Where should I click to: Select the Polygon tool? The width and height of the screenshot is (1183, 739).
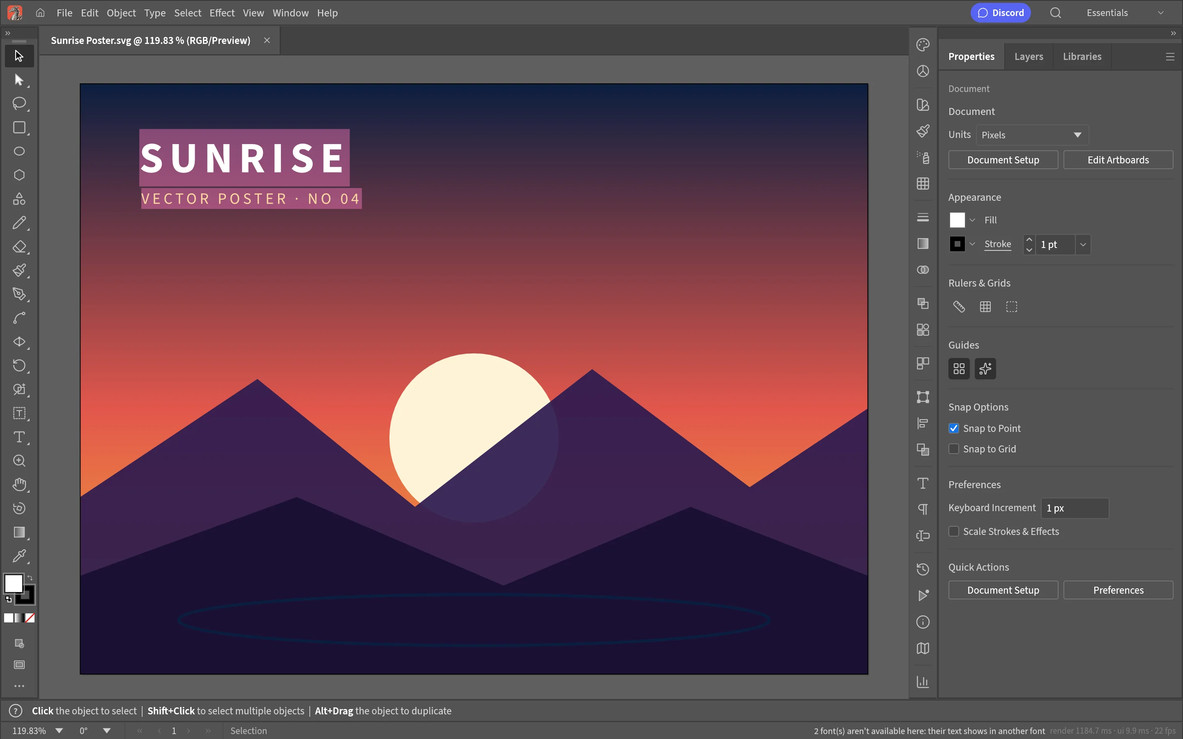point(19,175)
